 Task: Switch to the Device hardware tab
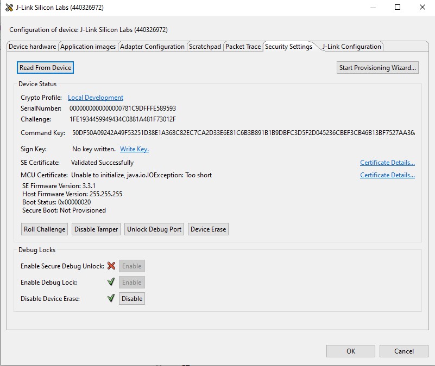32,47
